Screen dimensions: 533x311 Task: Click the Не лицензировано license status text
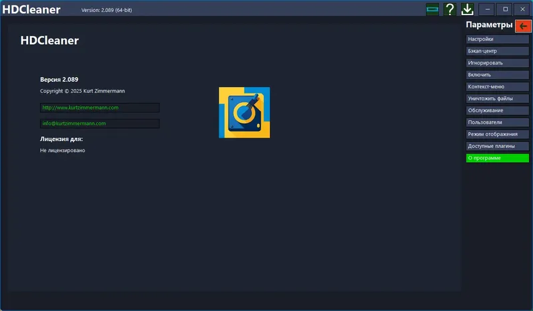(63, 150)
